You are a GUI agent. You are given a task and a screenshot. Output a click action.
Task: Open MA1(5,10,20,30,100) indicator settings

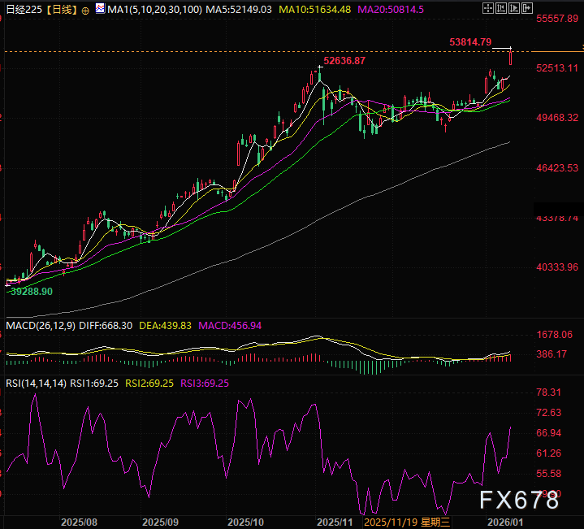click(x=151, y=9)
